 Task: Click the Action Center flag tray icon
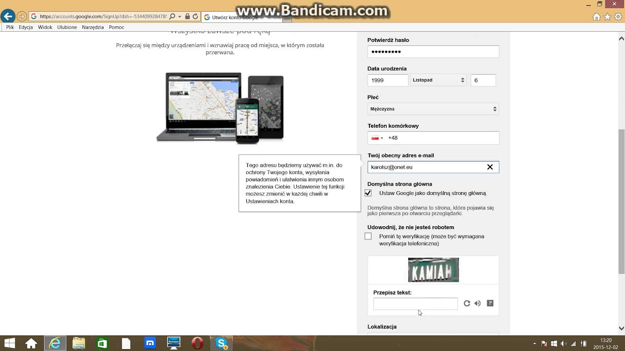(x=544, y=343)
